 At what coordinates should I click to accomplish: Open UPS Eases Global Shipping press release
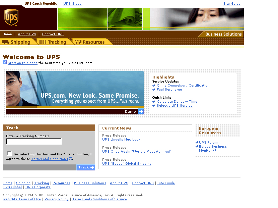pos(127,164)
